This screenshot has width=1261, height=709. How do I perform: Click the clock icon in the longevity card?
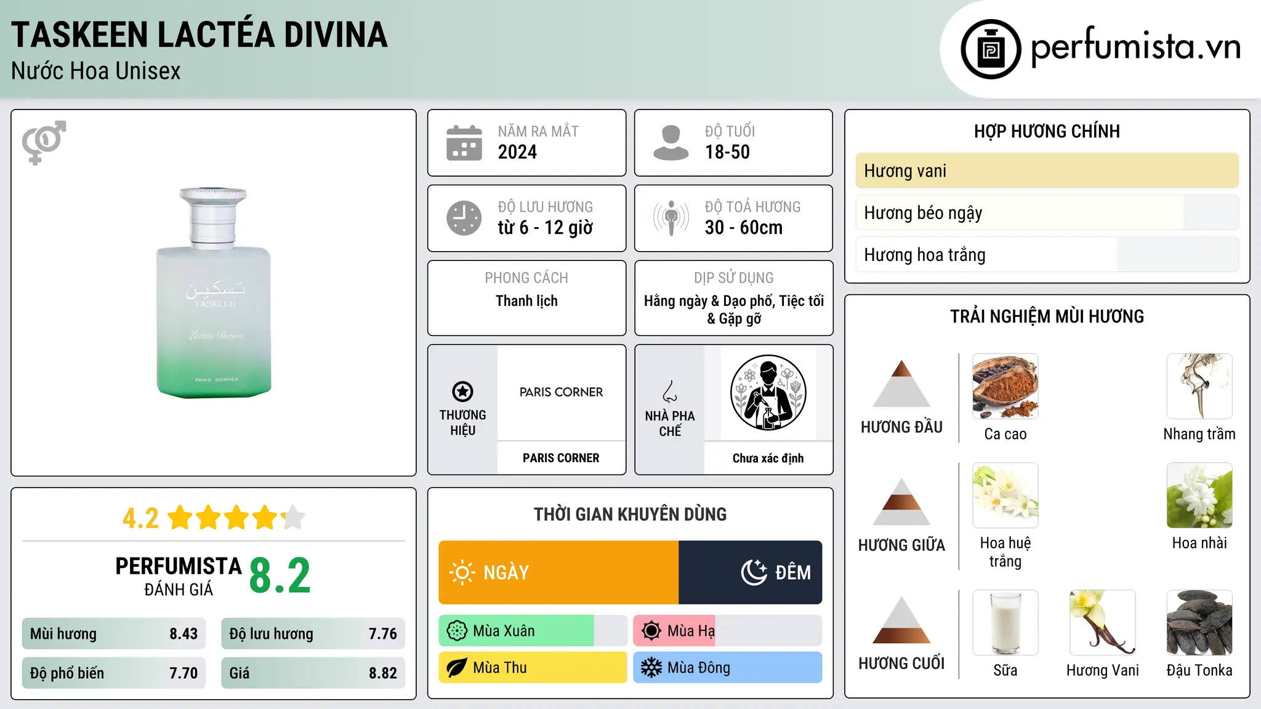(x=464, y=218)
